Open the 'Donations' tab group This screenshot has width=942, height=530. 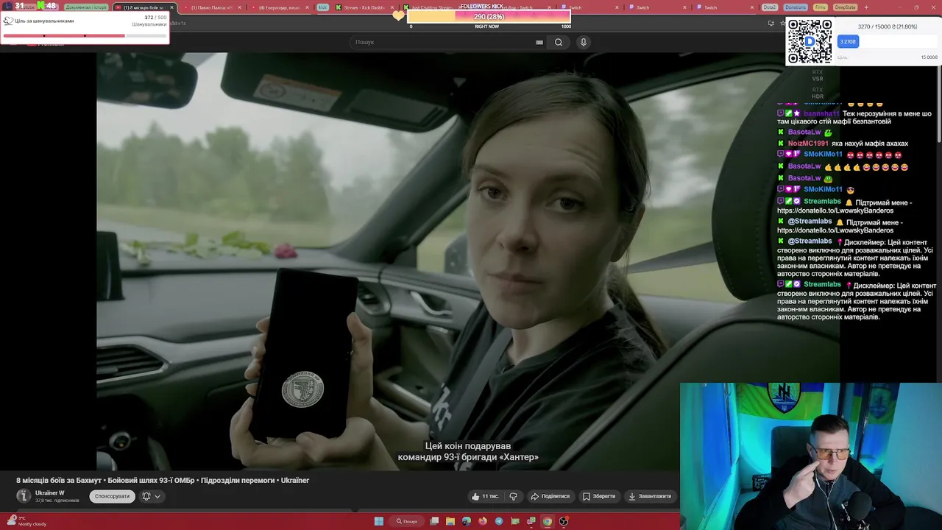pos(795,7)
